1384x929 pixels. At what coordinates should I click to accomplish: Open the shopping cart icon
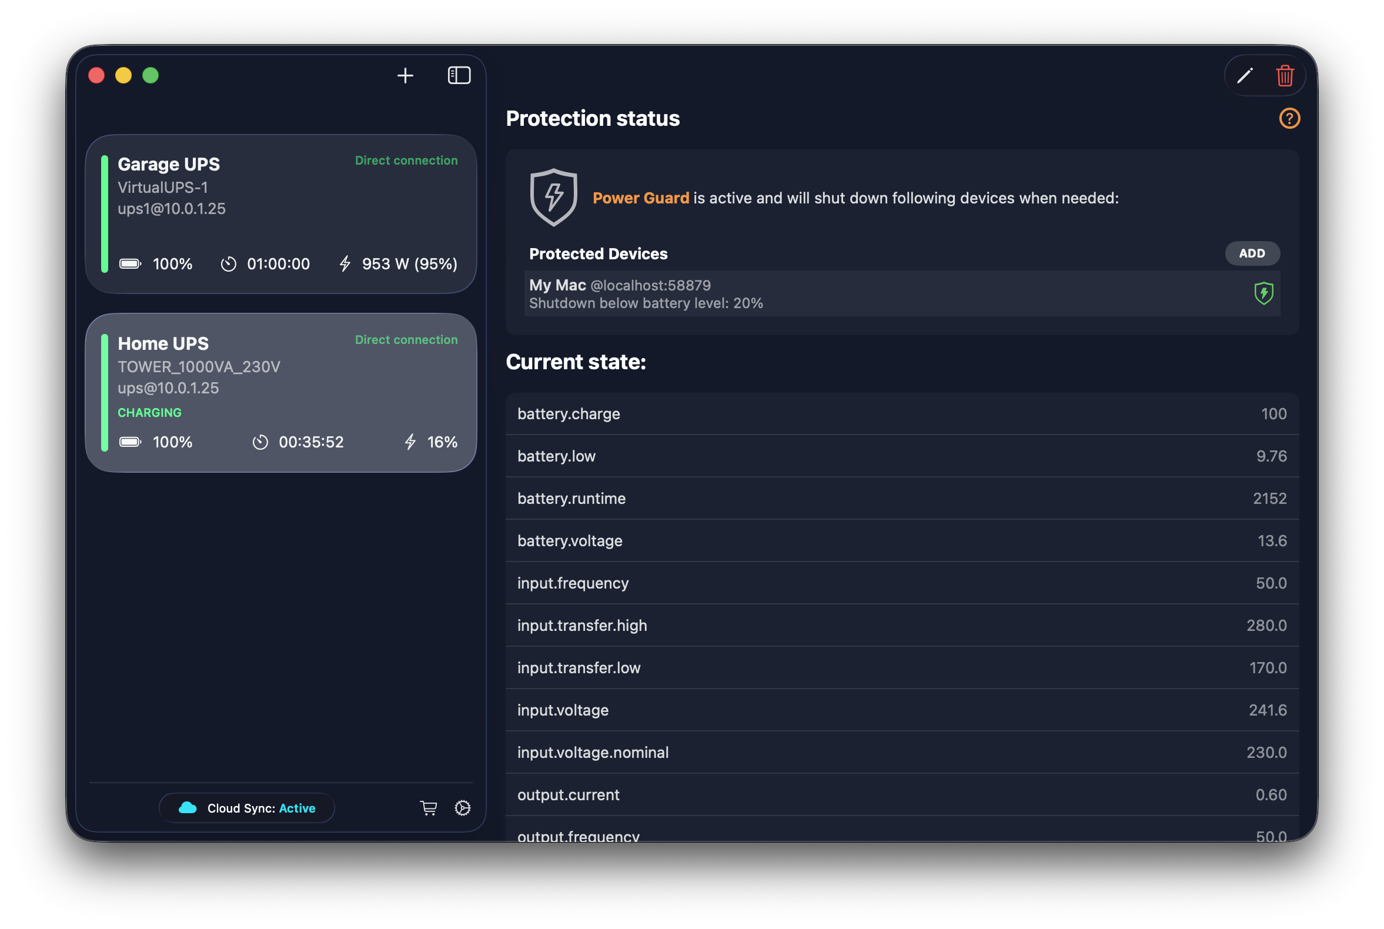click(x=429, y=808)
